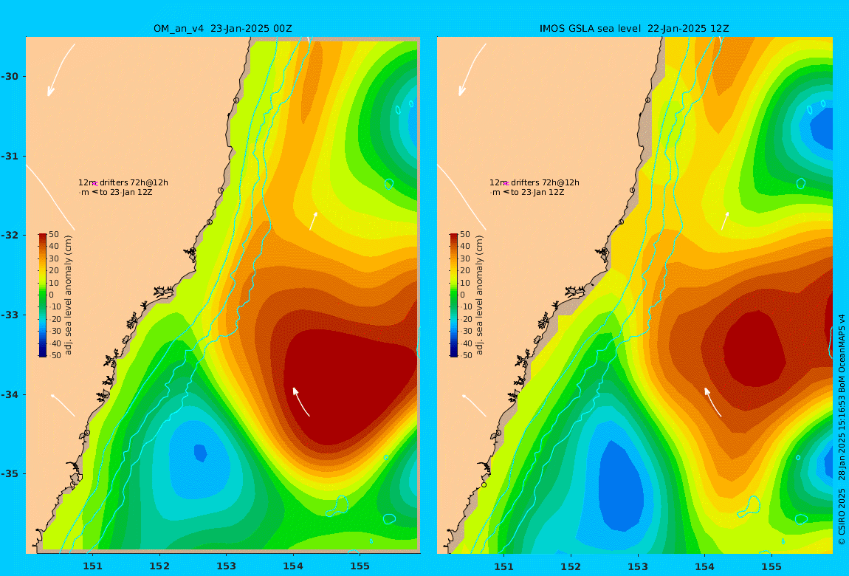The image size is (849, 576).
Task: Select latitude label -30 on the left axis
Action: pos(10,76)
